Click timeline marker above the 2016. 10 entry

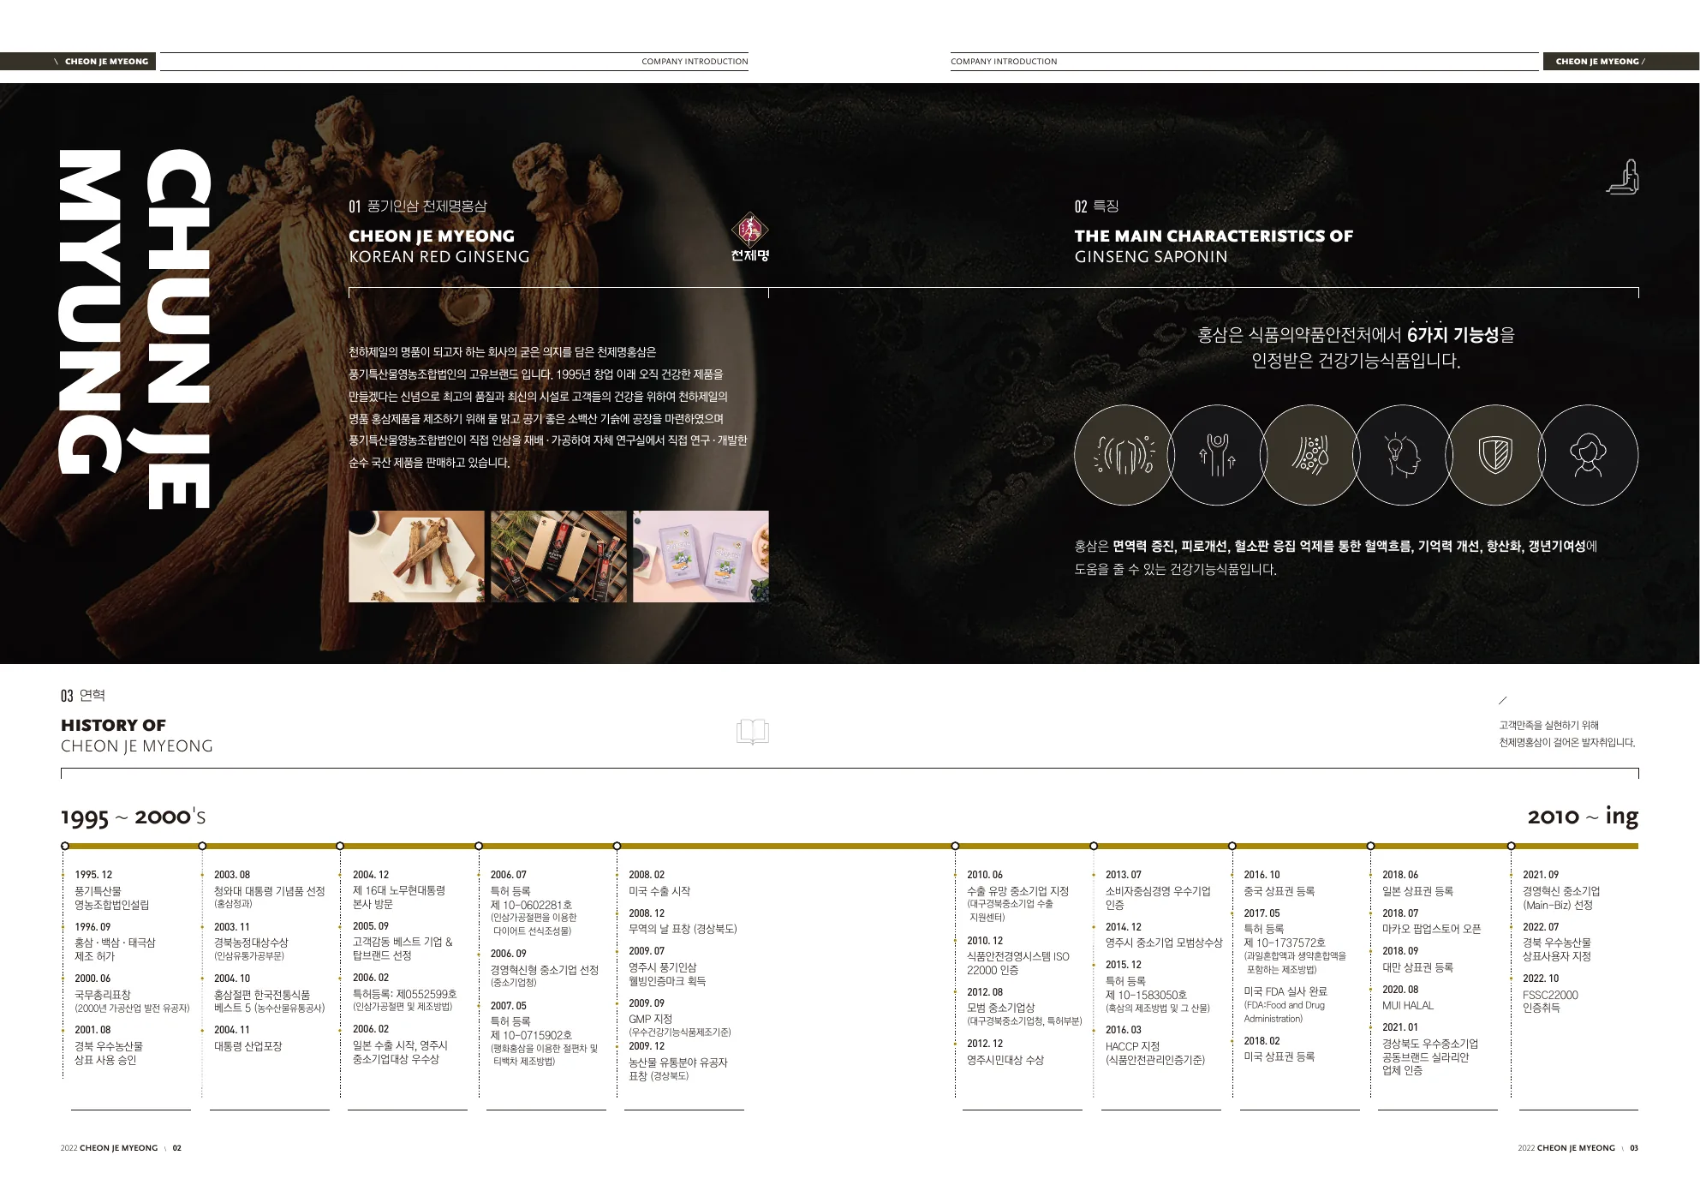(x=1232, y=846)
